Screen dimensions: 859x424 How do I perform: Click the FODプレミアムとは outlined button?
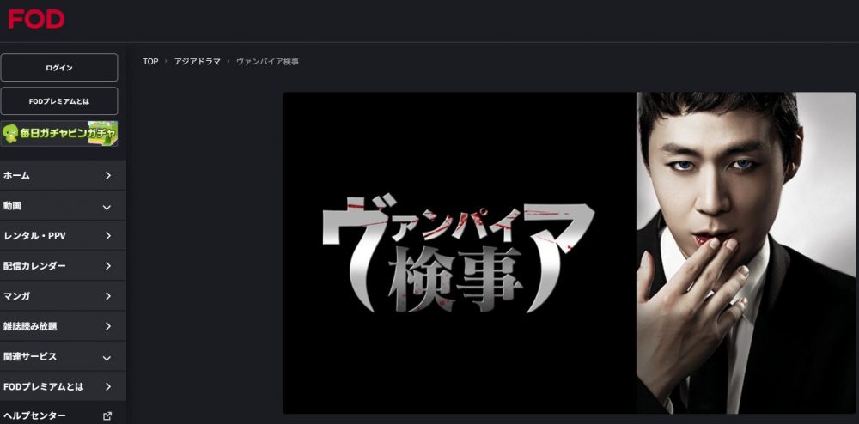tap(59, 101)
